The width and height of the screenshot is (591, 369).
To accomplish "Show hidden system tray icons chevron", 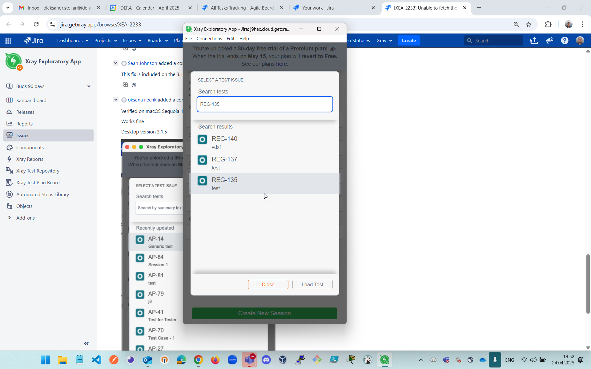I will click(x=421, y=360).
